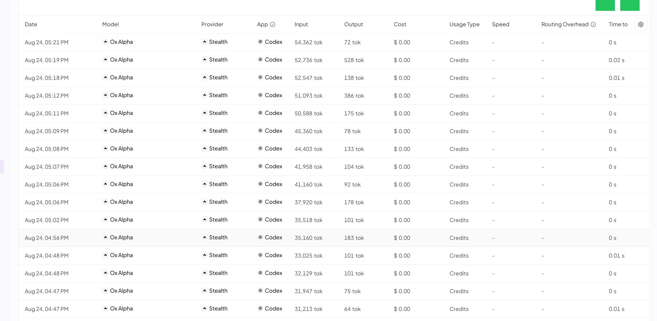Click the Ox Alpha icon in 05:09 PM row

[105, 131]
